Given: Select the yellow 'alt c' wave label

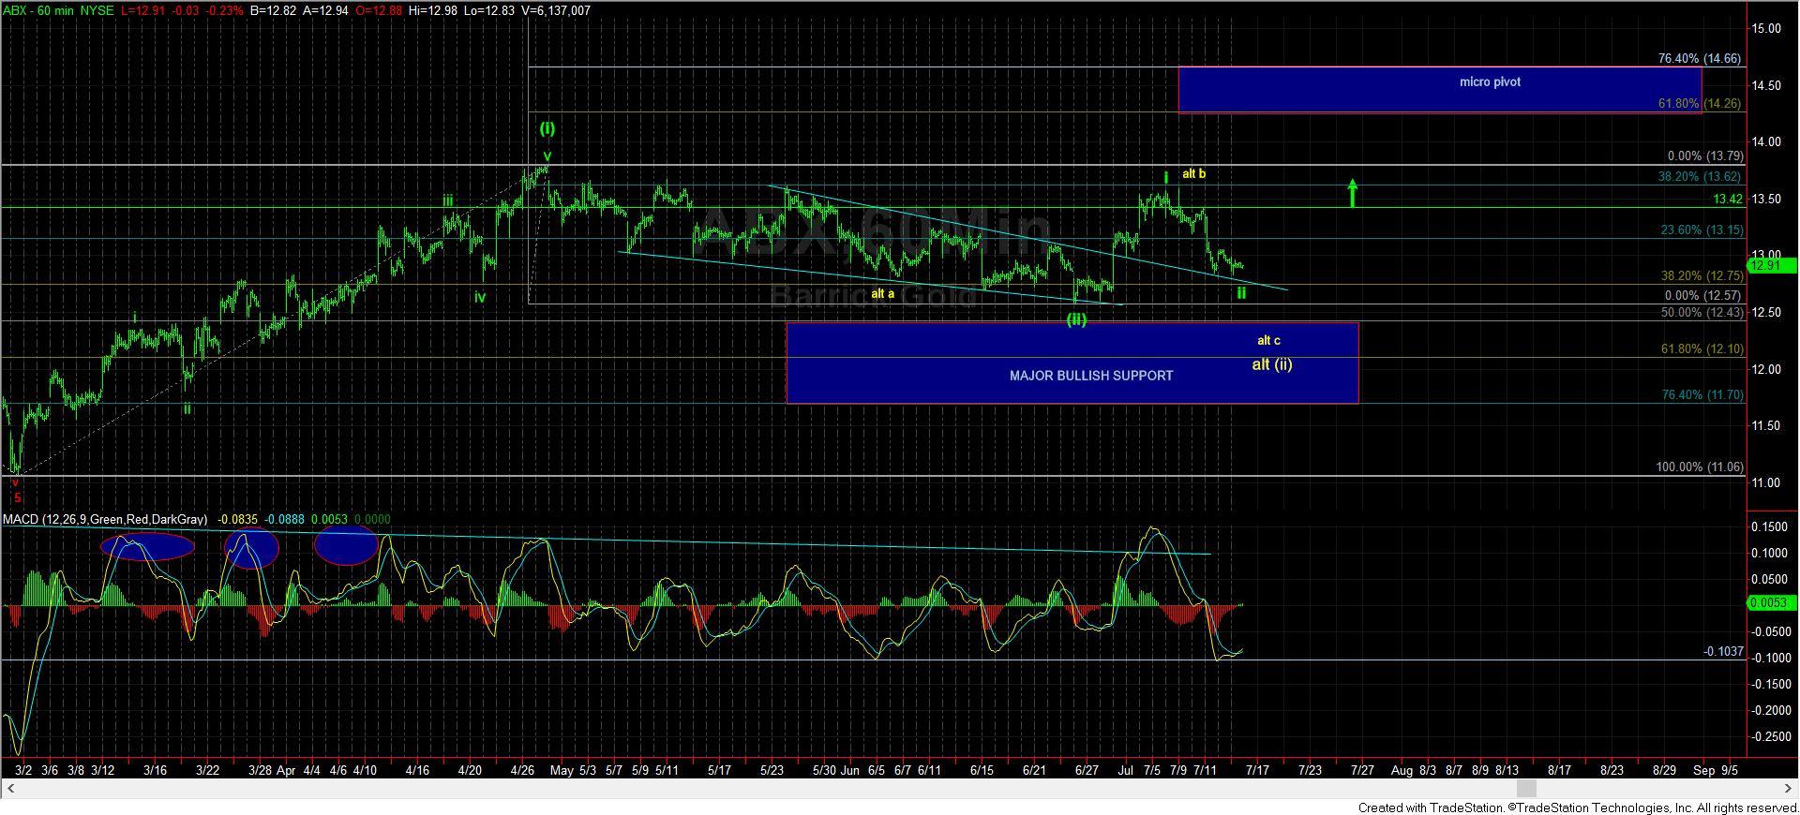Looking at the screenshot, I should (1268, 341).
